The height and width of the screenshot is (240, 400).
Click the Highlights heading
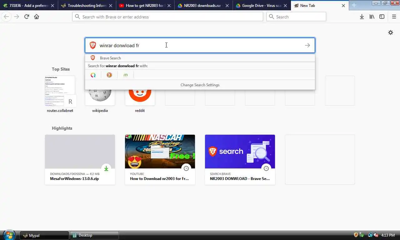(62, 128)
